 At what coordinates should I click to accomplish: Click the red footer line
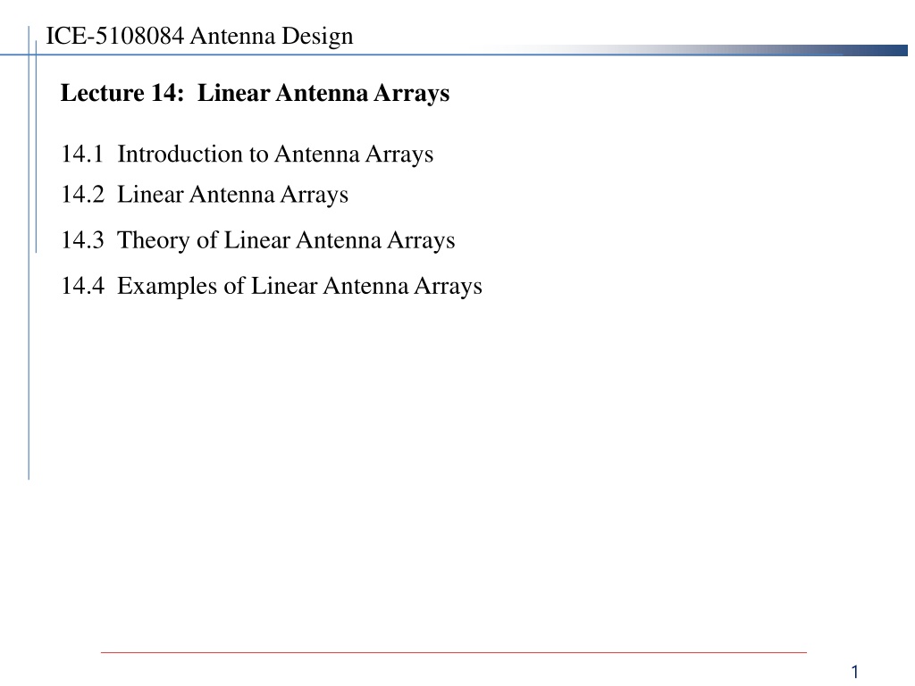[453, 652]
